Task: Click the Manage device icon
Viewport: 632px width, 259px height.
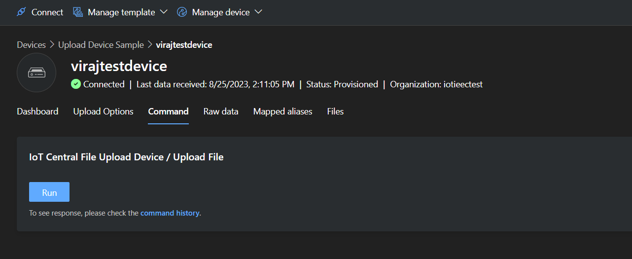Action: click(x=182, y=12)
